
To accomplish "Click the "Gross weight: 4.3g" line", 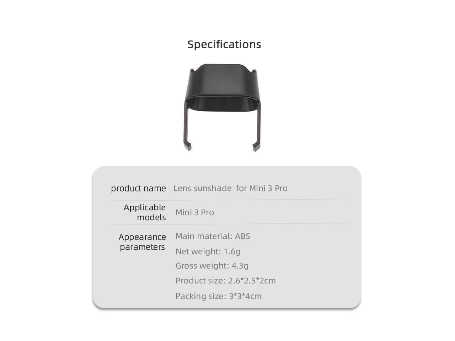I will coord(212,266).
